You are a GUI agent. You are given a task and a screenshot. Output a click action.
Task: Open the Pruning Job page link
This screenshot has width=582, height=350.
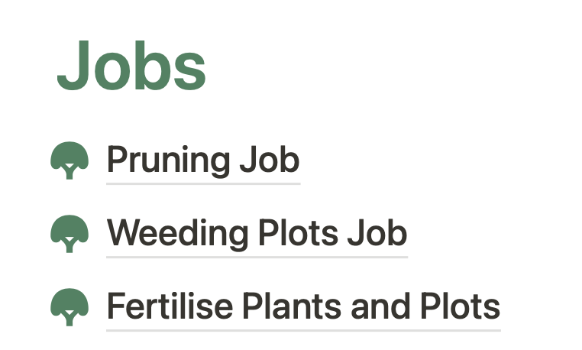click(x=202, y=160)
